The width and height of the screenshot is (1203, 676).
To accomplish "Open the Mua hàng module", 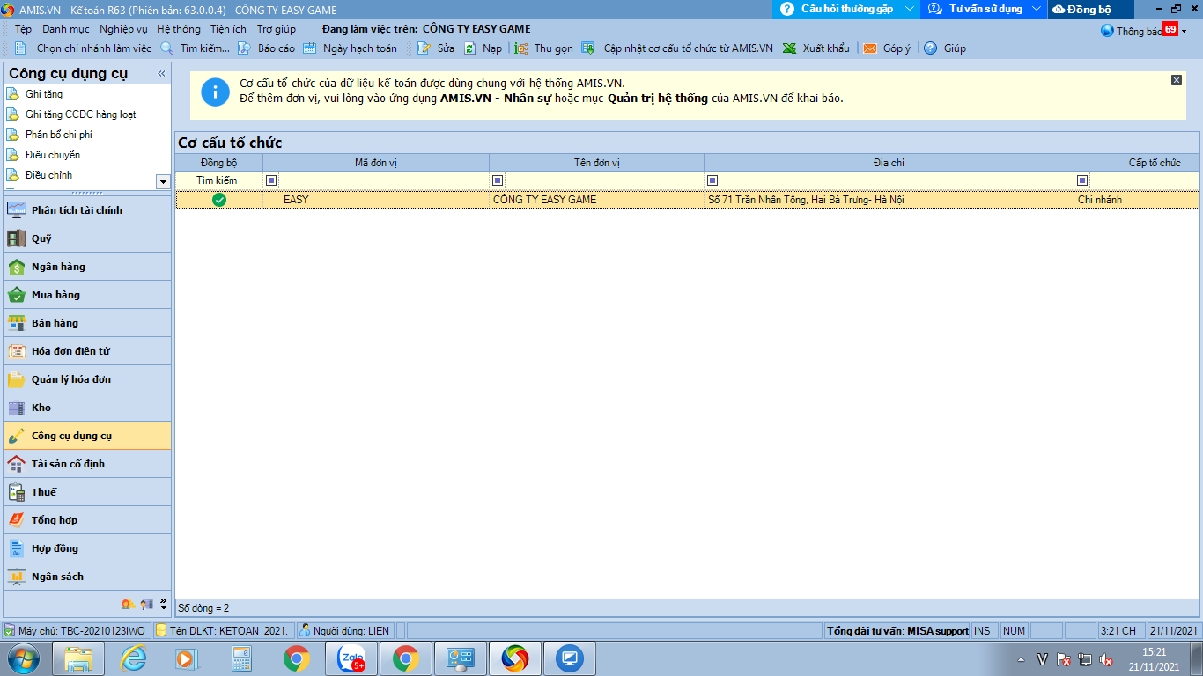I will pos(87,295).
